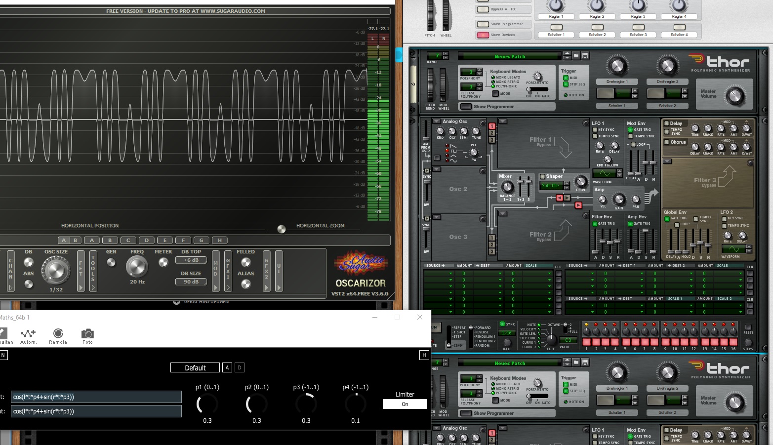Click the Oscarizor ABS knob
The image size is (773, 445).
29,284
